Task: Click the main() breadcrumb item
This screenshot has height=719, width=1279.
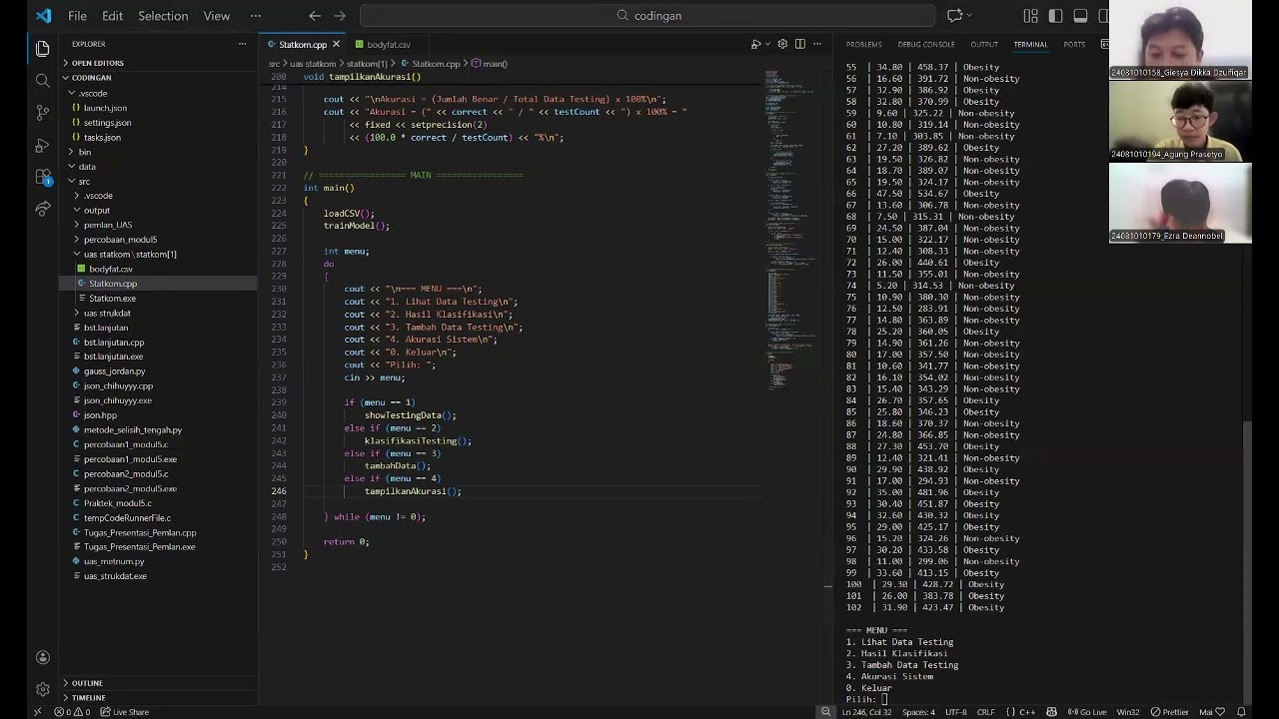Action: click(x=490, y=63)
